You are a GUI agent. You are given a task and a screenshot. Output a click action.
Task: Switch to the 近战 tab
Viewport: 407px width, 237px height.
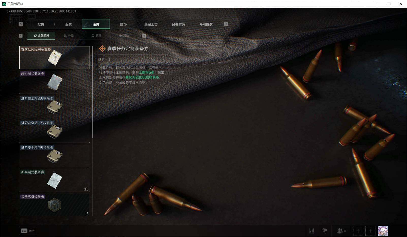68,24
